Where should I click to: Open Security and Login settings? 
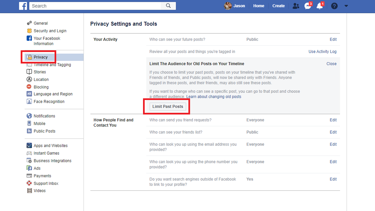pyautogui.click(x=50, y=31)
